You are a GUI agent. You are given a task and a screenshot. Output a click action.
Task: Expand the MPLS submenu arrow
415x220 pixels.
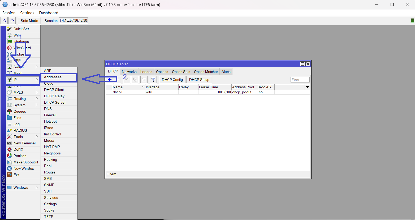[x=37, y=92]
